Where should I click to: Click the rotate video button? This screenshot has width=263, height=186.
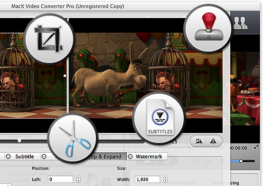[x=198, y=142]
